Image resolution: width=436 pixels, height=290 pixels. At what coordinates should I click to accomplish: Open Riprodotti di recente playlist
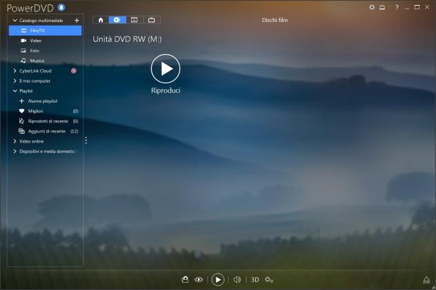[x=48, y=121]
